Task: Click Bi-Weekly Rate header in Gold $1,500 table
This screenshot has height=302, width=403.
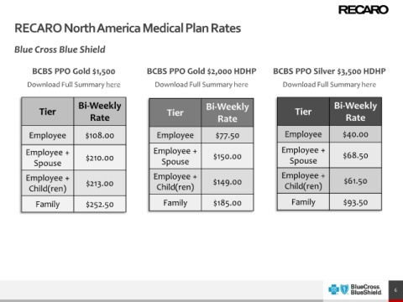Action: click(x=100, y=112)
